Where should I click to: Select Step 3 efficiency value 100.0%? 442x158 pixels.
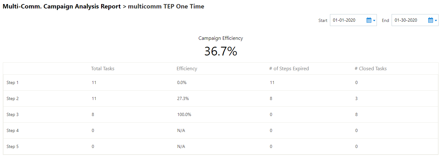coord(184,114)
